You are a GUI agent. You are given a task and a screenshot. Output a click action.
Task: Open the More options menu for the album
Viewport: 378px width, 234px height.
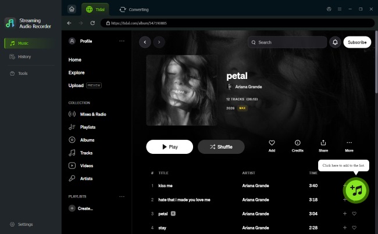[349, 146]
